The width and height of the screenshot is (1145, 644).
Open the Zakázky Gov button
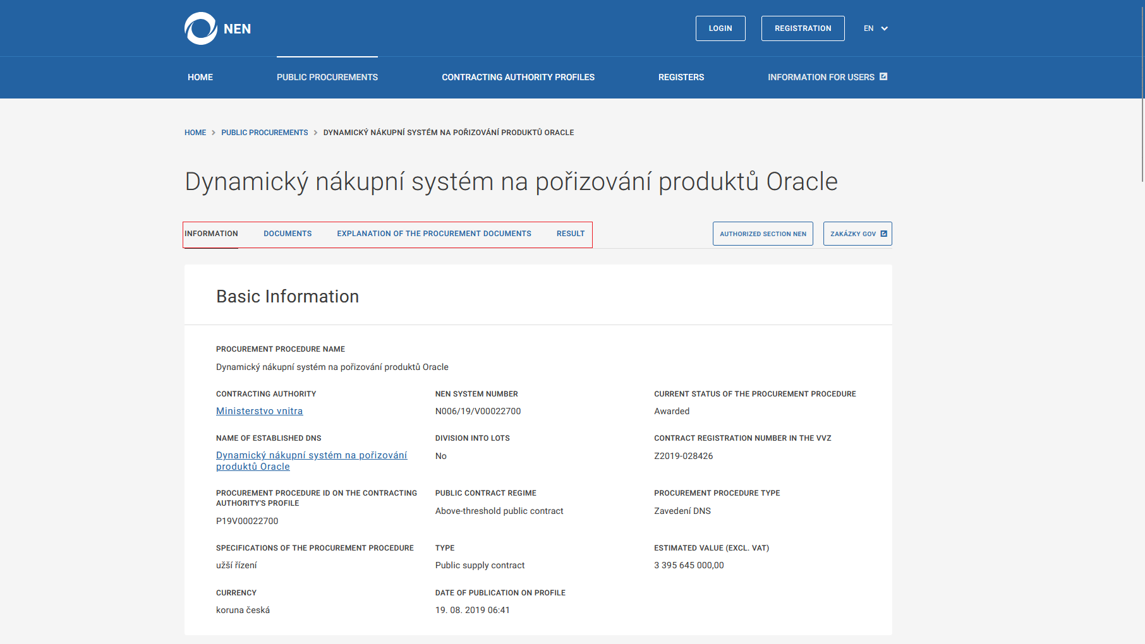click(x=857, y=234)
